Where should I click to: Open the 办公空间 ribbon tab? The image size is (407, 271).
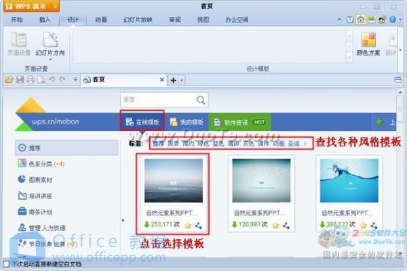(x=237, y=20)
